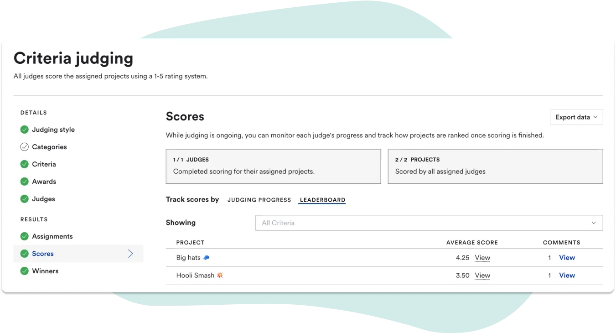Image resolution: width=616 pixels, height=333 pixels.
Task: Select the Leaderboard tracking option
Action: (322, 200)
